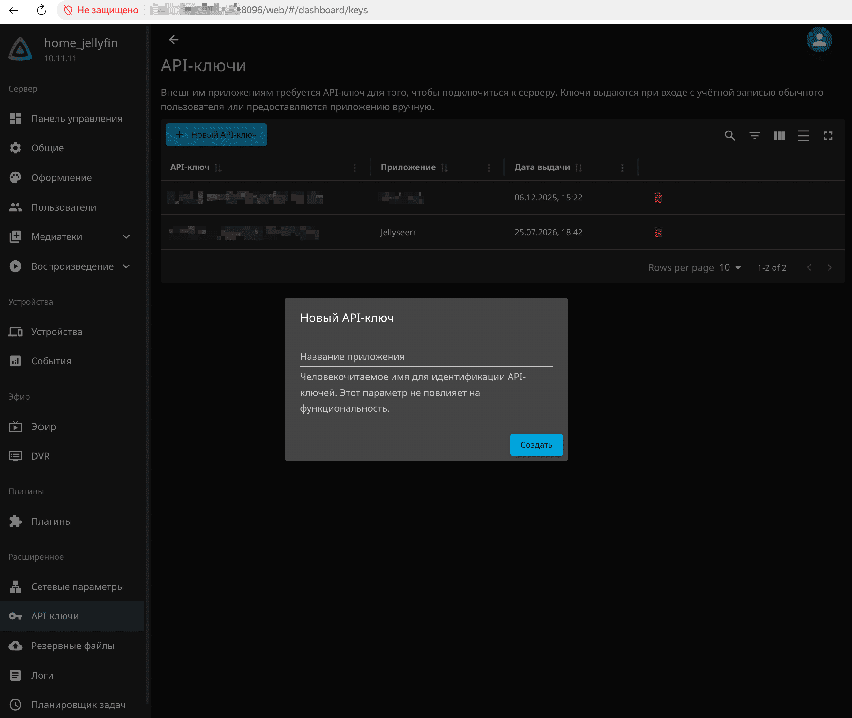
Task: Expand Воспроизведение section chevron
Action: pyautogui.click(x=126, y=266)
